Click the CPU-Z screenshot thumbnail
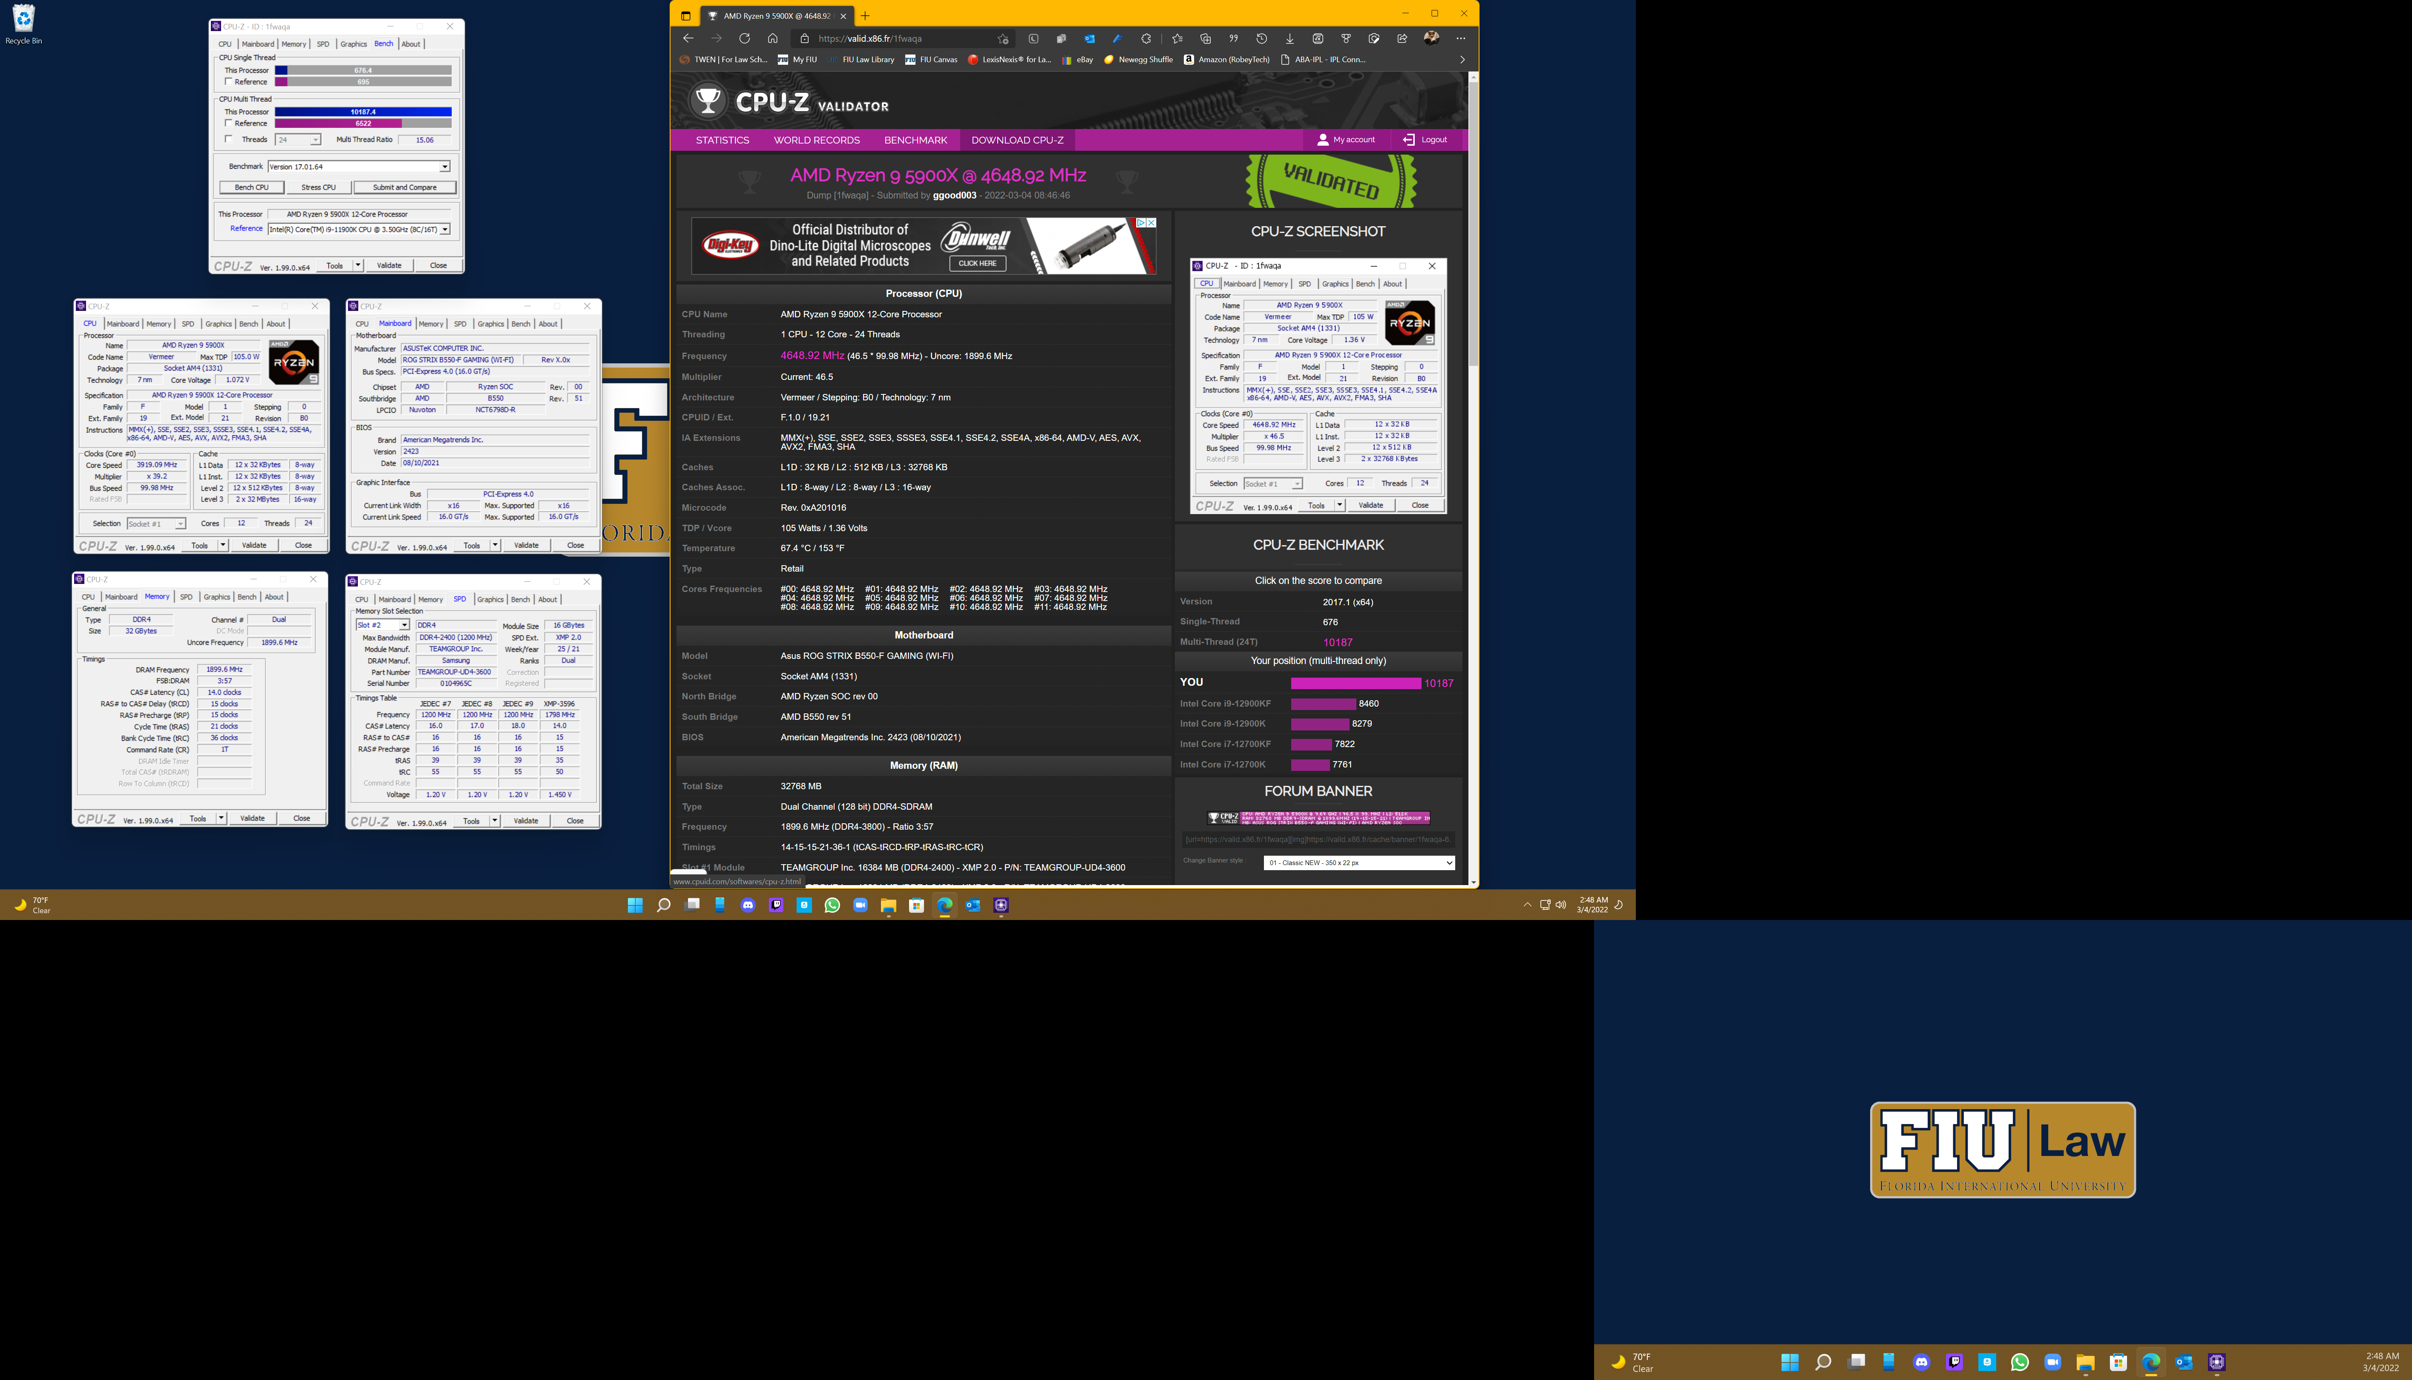 (1318, 386)
